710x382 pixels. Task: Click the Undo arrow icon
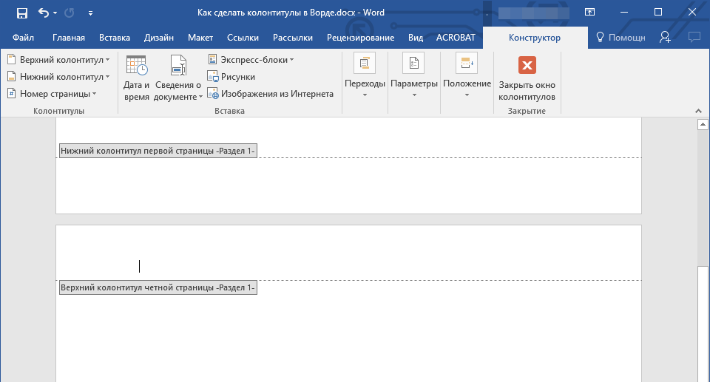click(x=44, y=13)
